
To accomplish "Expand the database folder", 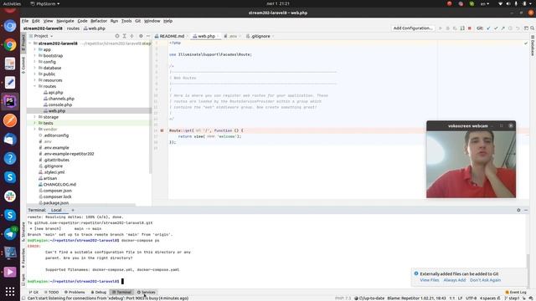I will (x=35, y=68).
